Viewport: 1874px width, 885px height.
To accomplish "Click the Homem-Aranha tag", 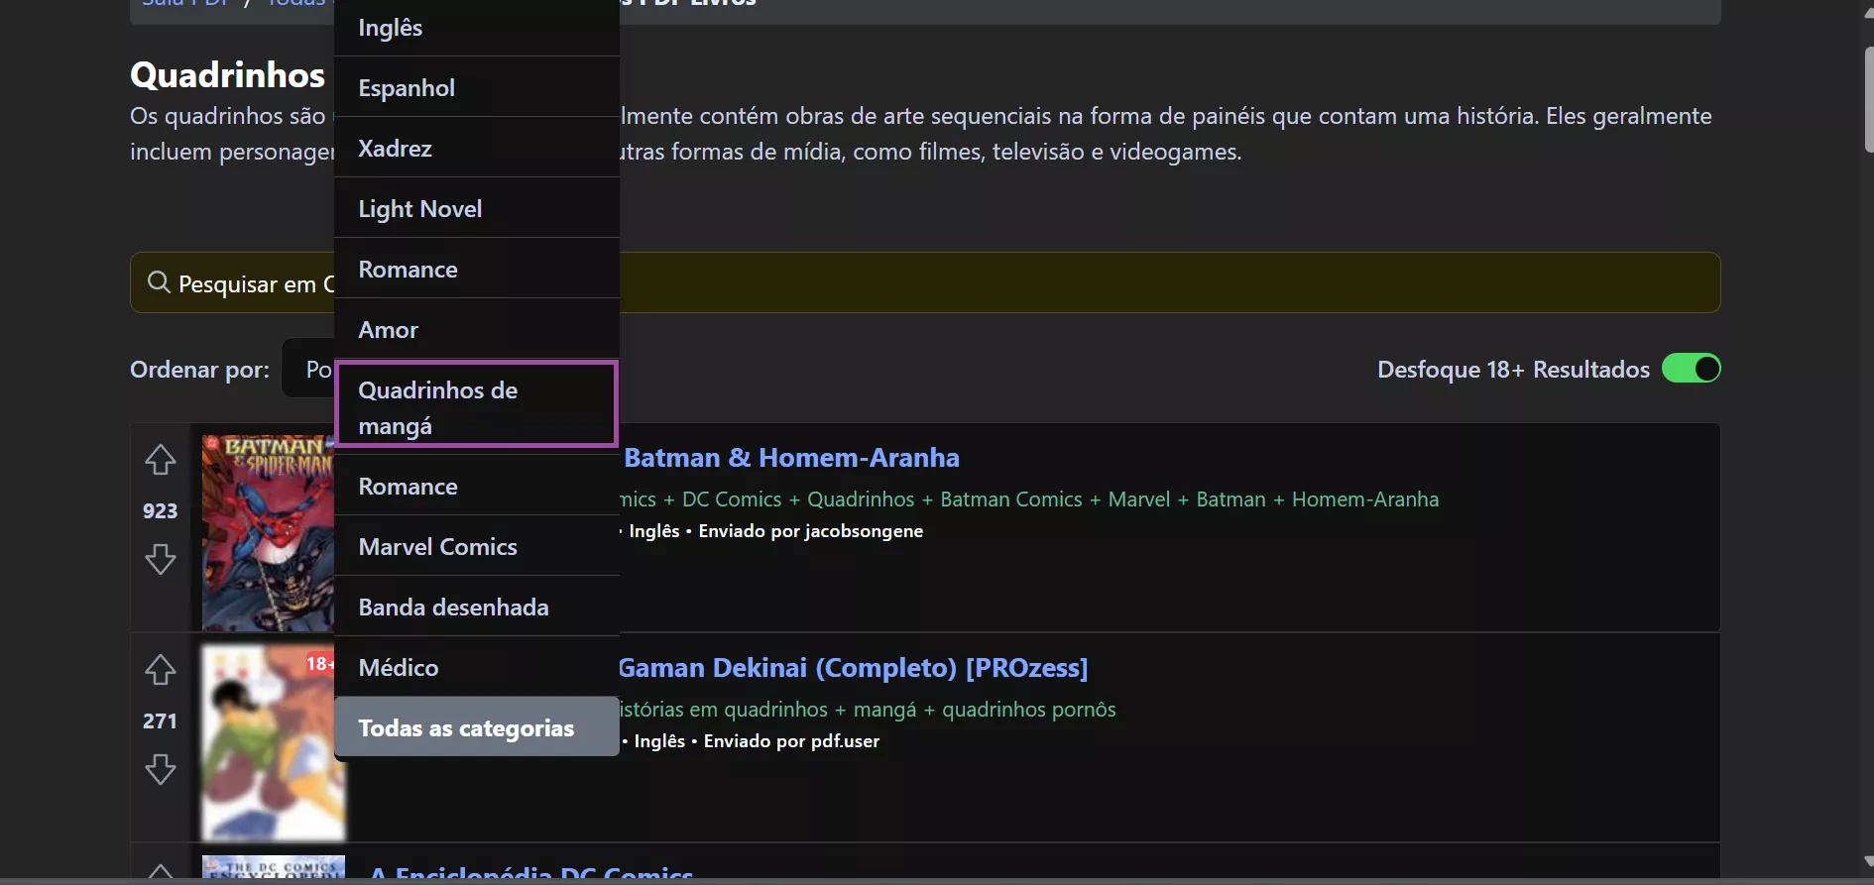I will point(1365,499).
